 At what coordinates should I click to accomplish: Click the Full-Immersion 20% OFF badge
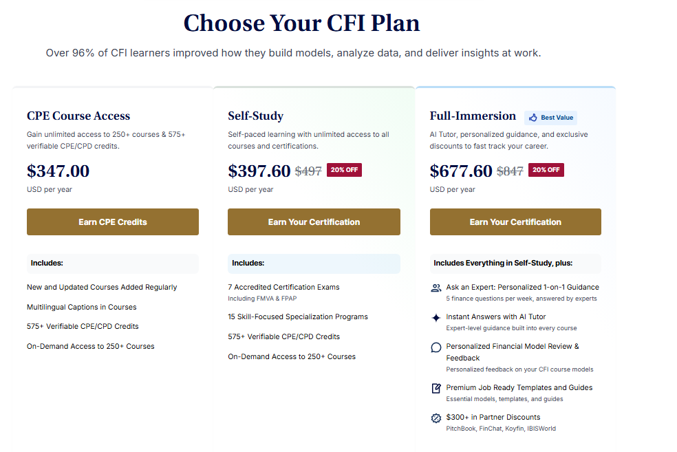pos(546,170)
